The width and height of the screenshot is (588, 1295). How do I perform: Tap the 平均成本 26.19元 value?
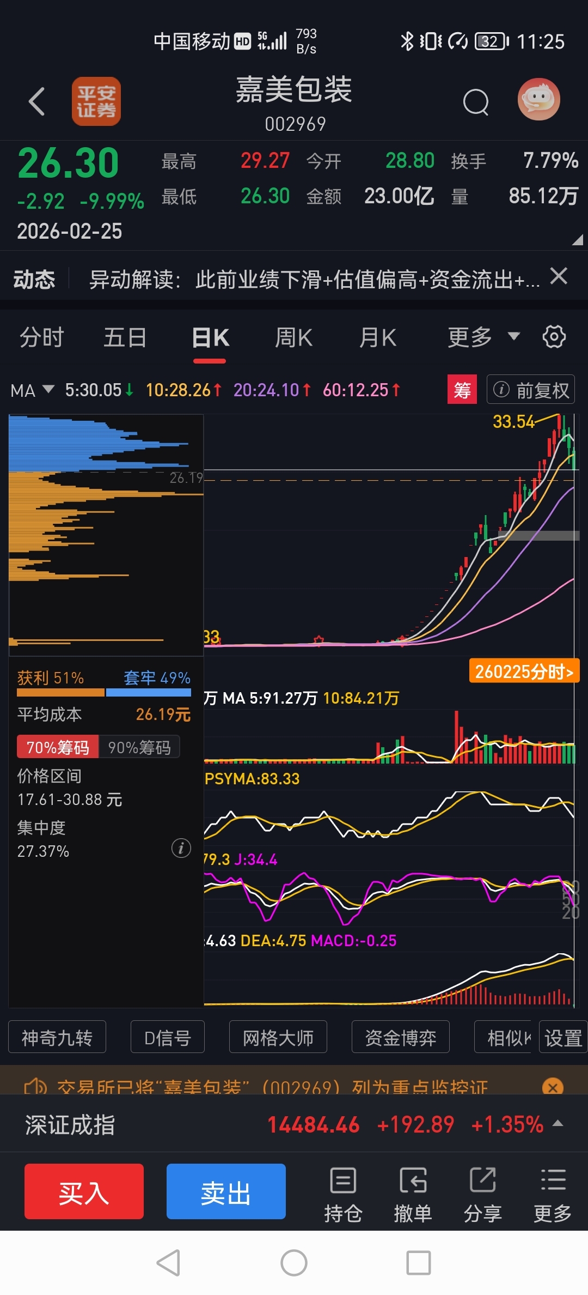coord(163,714)
